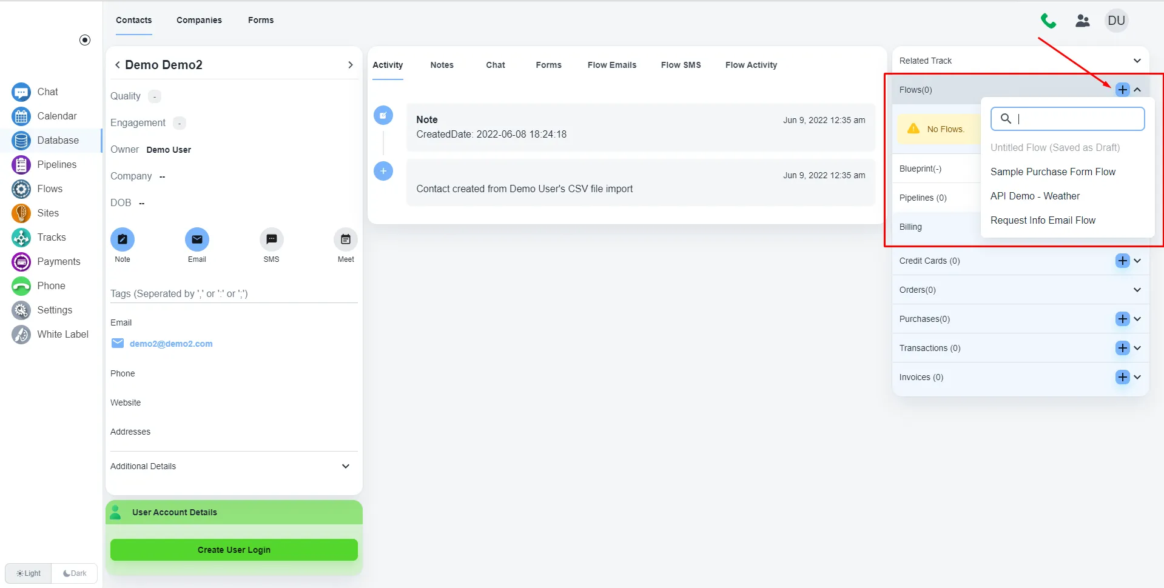
Task: Add a Transaction with the plus icon
Action: [1123, 348]
